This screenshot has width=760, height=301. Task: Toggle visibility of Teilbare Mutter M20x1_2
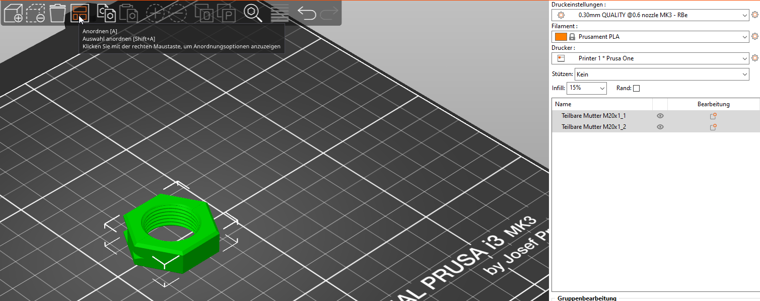(x=660, y=127)
